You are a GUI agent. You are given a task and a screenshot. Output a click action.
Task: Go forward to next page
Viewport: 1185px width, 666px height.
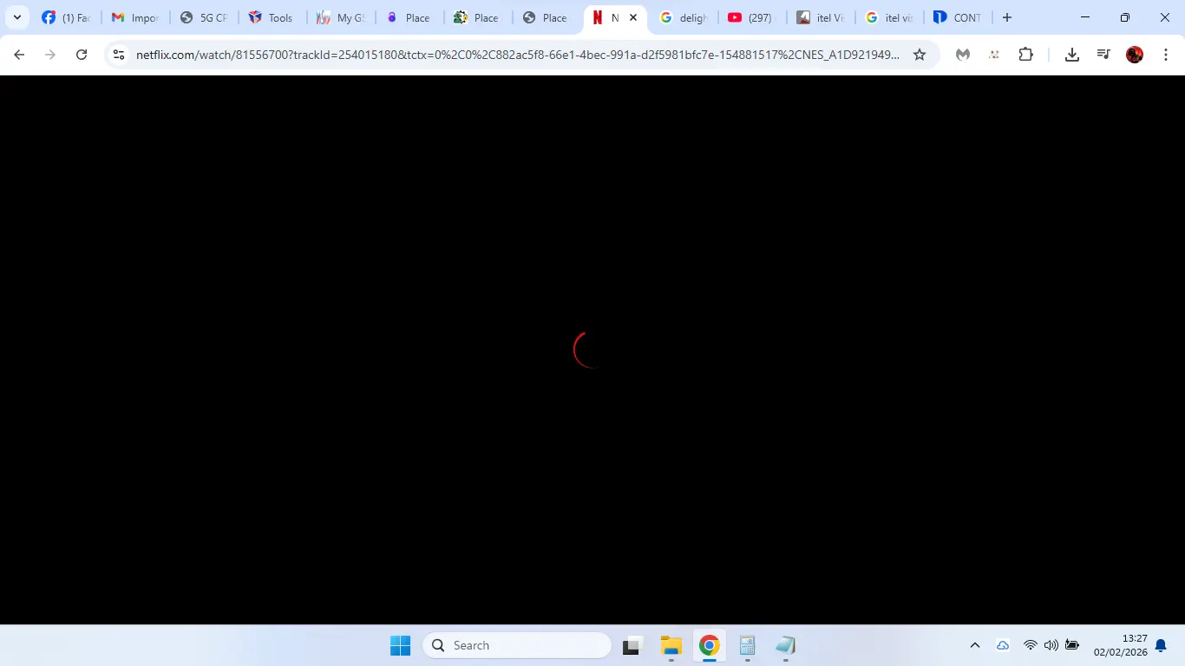[50, 55]
